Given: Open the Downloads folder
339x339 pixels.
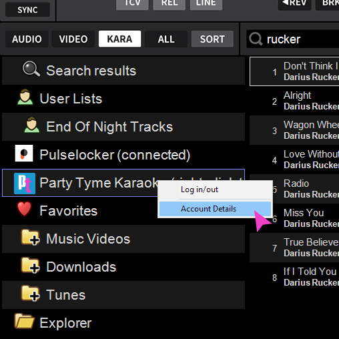Looking at the screenshot, I should pos(123,267).
